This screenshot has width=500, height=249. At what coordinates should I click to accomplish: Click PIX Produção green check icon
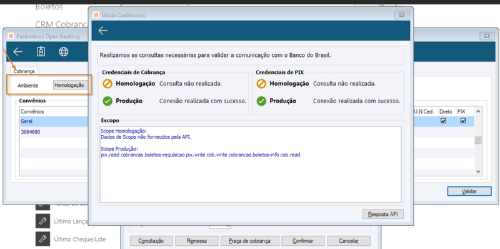tap(261, 101)
